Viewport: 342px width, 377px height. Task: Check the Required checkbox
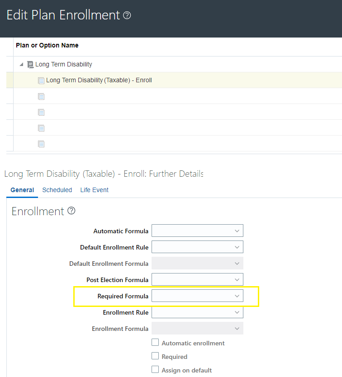click(x=156, y=357)
